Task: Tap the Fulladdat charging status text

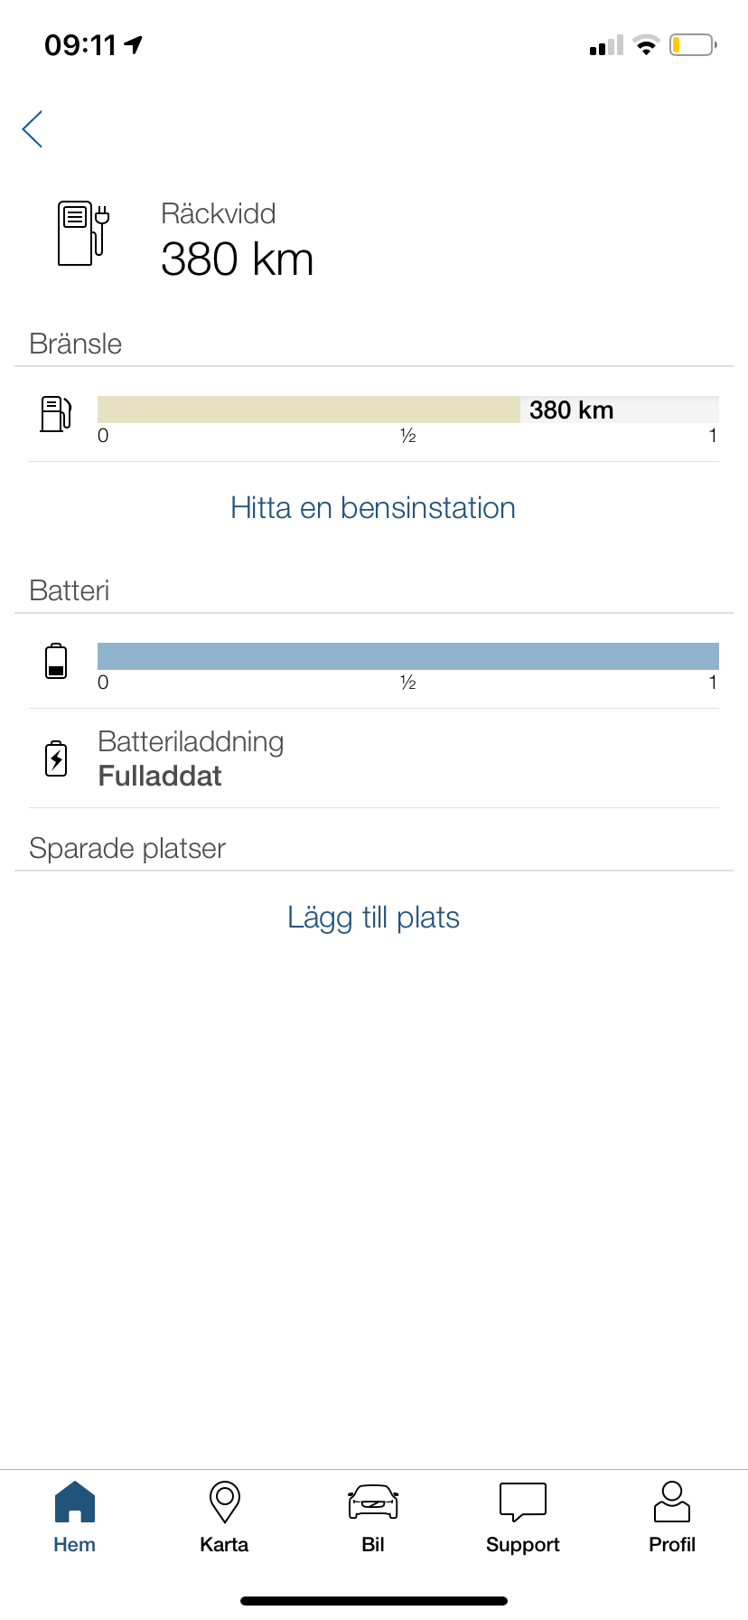Action: point(160,777)
